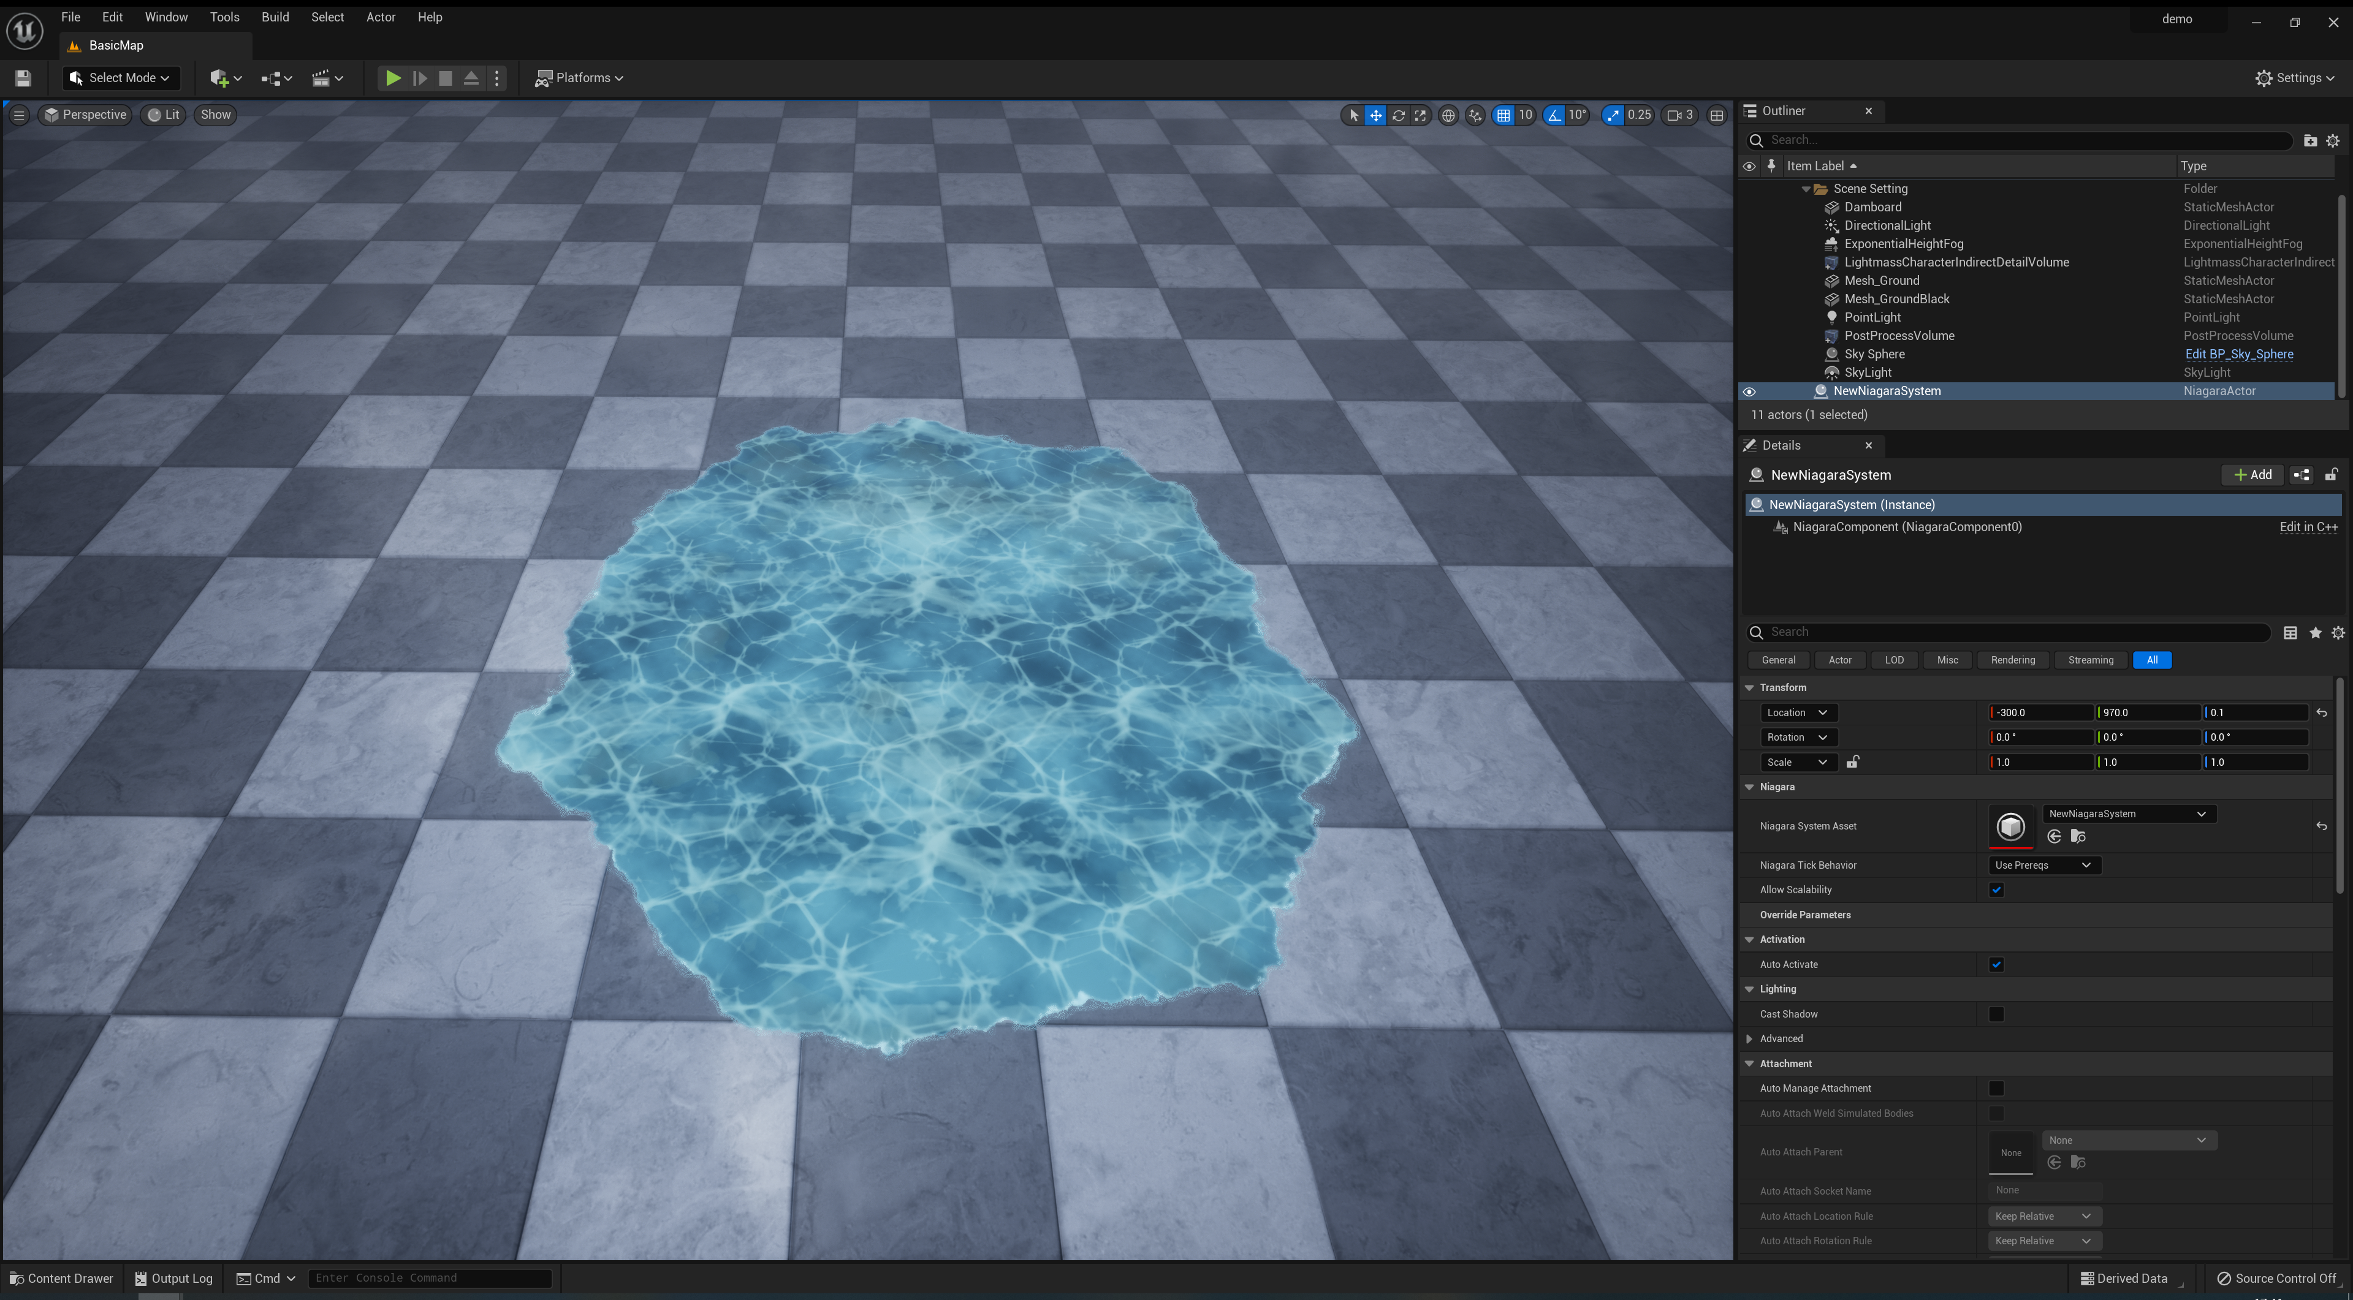This screenshot has height=1300, width=2353.
Task: Toggle the Auto Activate checkbox
Action: coord(1997,965)
